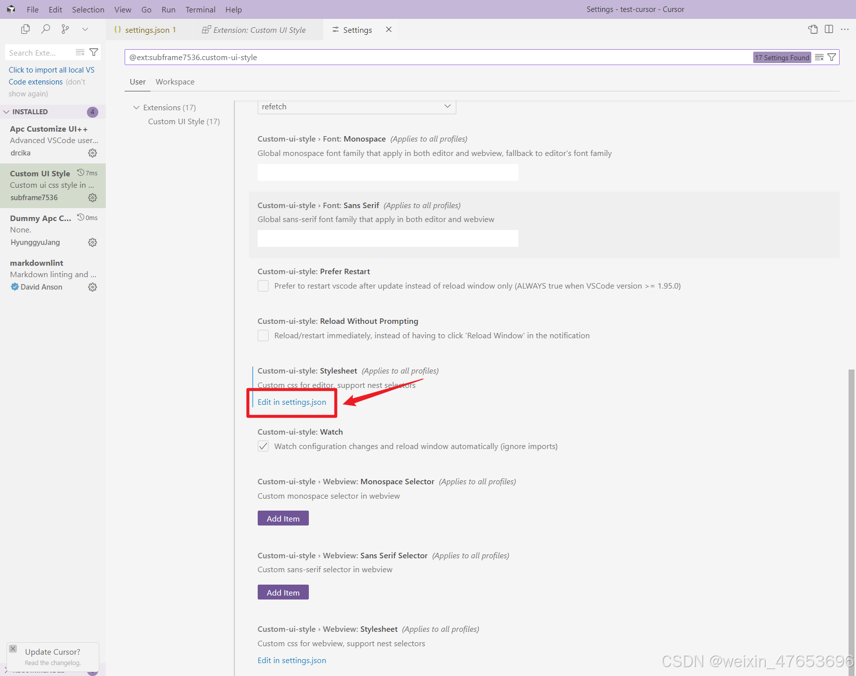
Task: Enable Prefer Restart checkbox
Action: [x=263, y=286]
